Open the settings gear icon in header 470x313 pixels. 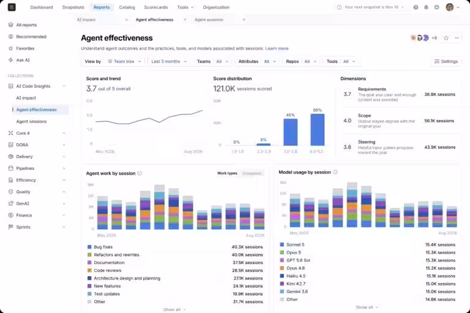436,7
